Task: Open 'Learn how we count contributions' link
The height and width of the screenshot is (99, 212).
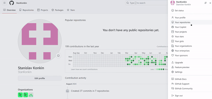Action: pos(84,69)
